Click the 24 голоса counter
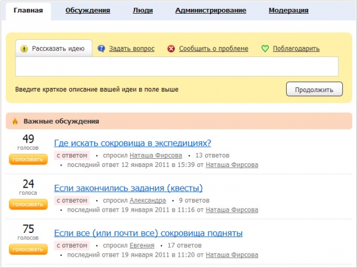Viewport: 357px width, 268px height. click(x=28, y=187)
